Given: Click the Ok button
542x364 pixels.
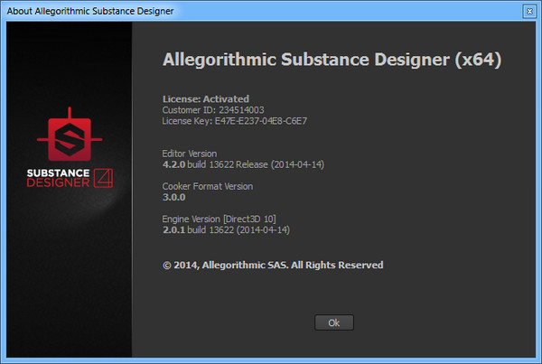Looking at the screenshot, I should (333, 322).
